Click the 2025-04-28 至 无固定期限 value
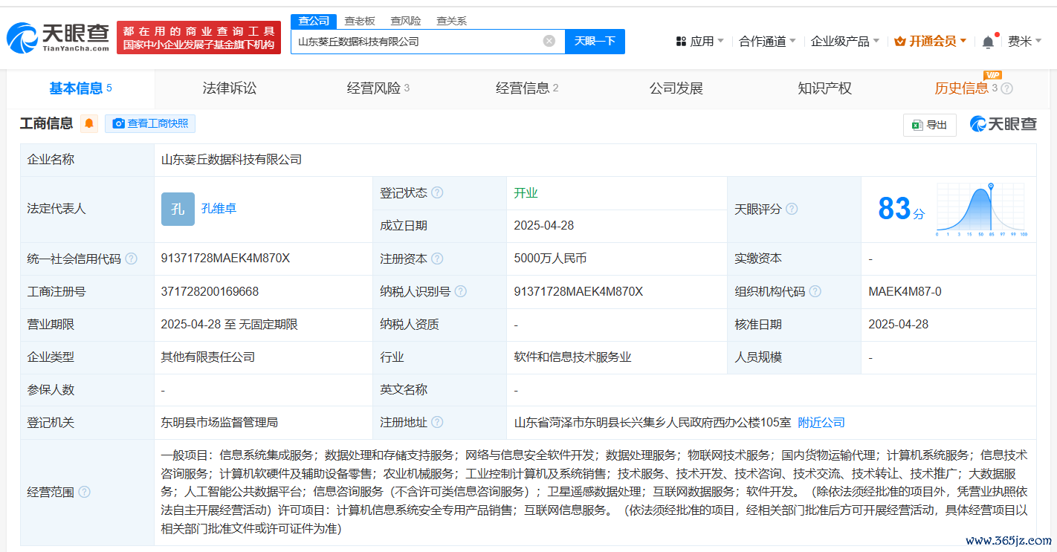The height and width of the screenshot is (552, 1057). (229, 324)
